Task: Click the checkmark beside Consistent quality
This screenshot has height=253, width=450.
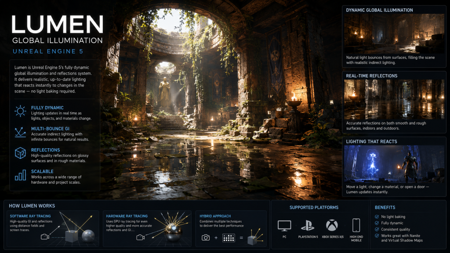Action: click(377, 229)
